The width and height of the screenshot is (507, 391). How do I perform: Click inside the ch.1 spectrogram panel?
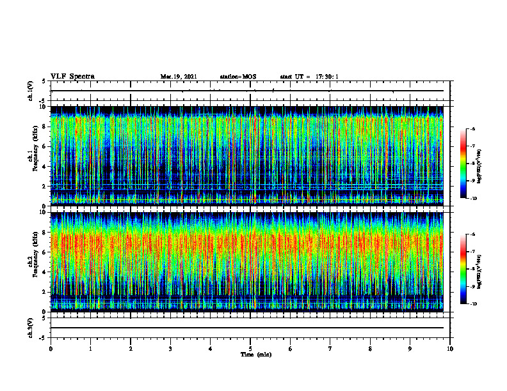coord(247,156)
